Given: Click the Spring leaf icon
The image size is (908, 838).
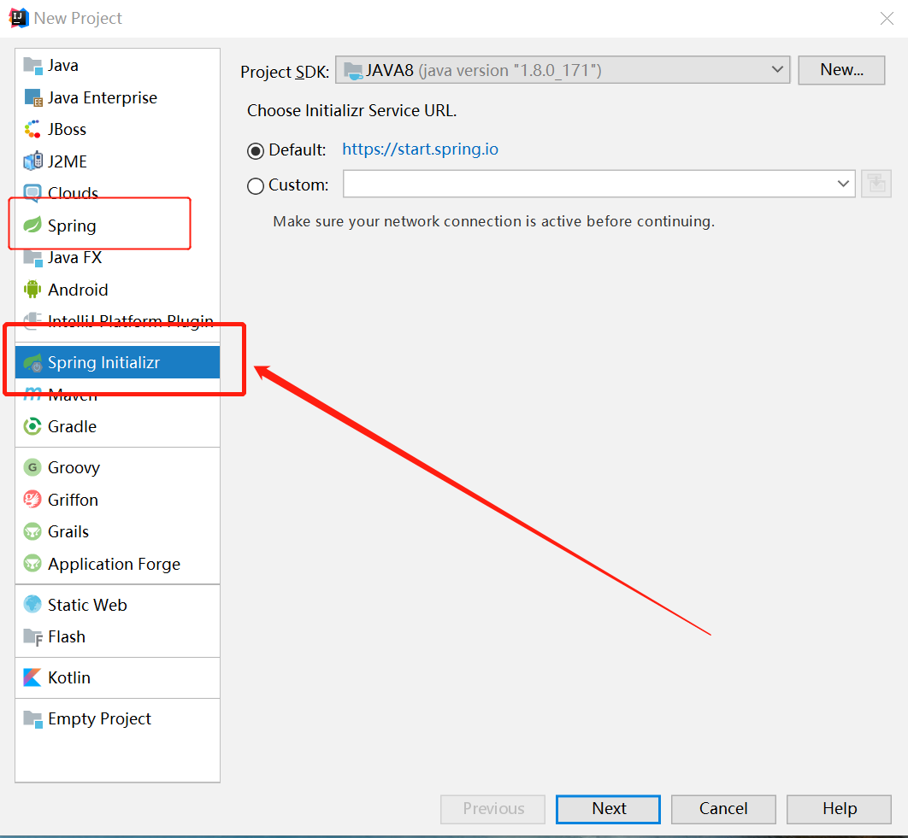Looking at the screenshot, I should click(32, 226).
